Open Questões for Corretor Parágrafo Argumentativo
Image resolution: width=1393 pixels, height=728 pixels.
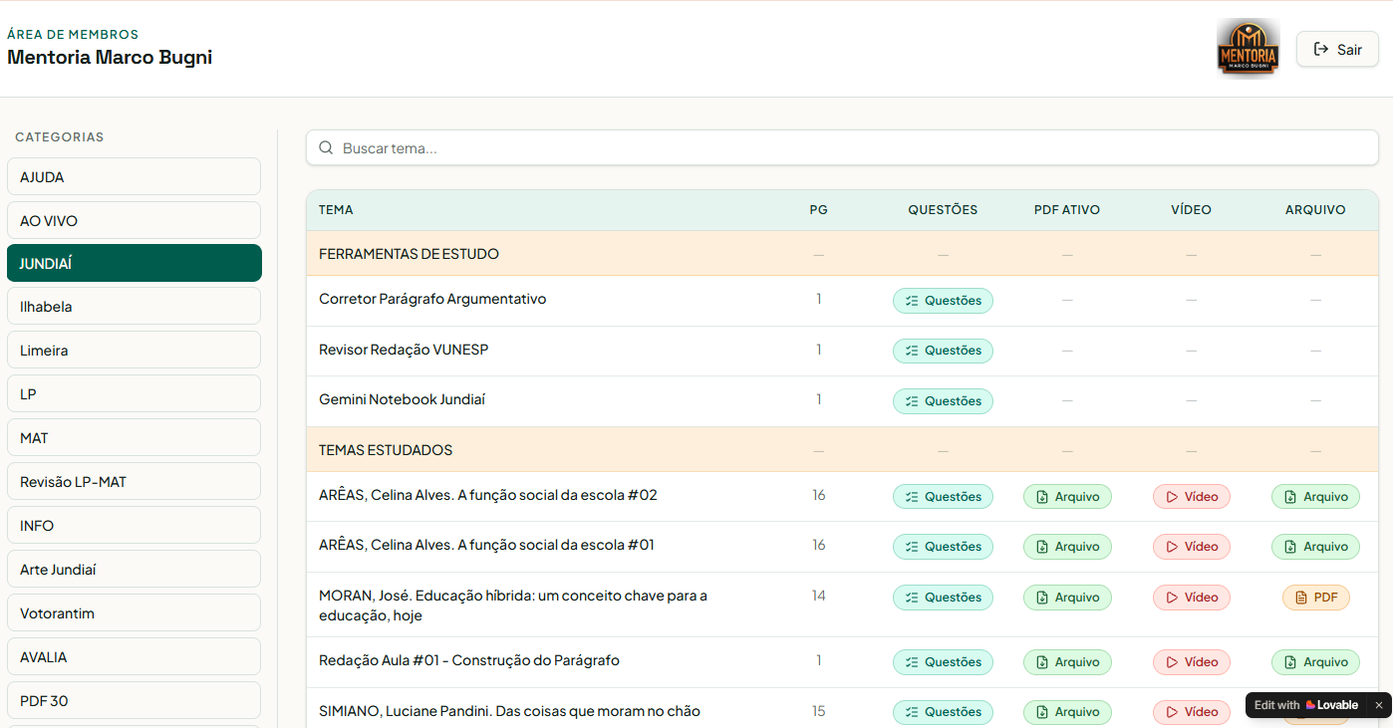[943, 301]
